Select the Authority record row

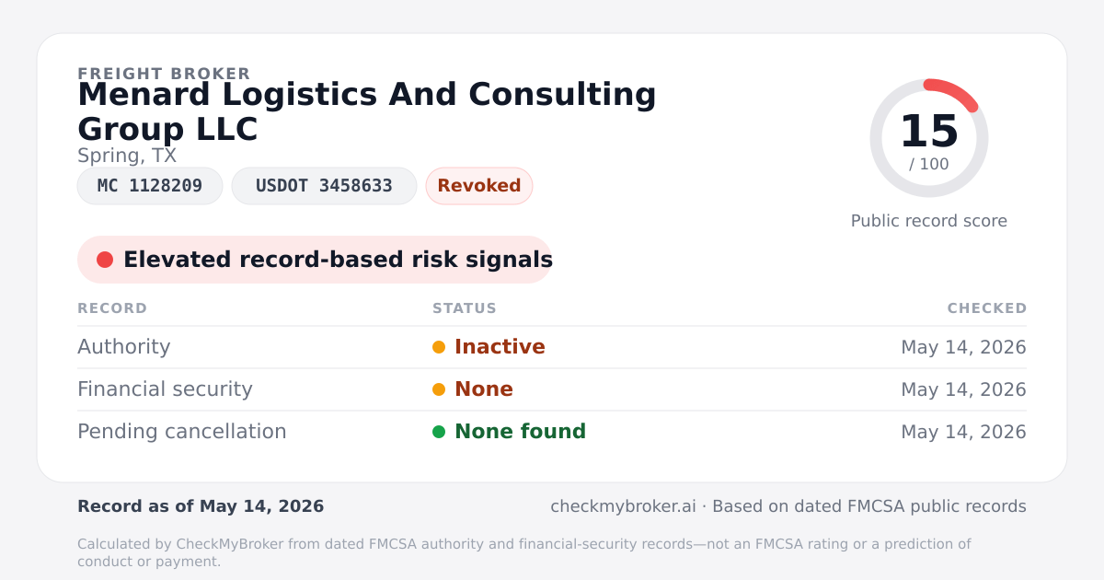[x=552, y=347]
